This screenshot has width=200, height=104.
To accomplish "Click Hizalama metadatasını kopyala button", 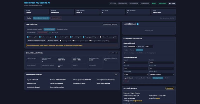I will 36,41.
